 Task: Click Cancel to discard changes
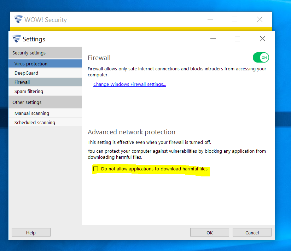click(x=252, y=233)
